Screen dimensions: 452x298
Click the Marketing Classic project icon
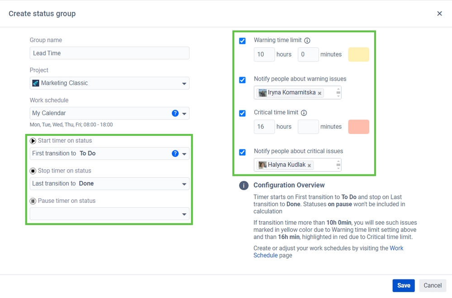point(36,83)
